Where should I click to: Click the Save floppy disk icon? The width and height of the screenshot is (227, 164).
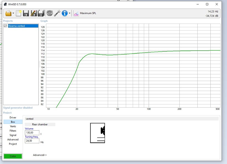(26, 13)
